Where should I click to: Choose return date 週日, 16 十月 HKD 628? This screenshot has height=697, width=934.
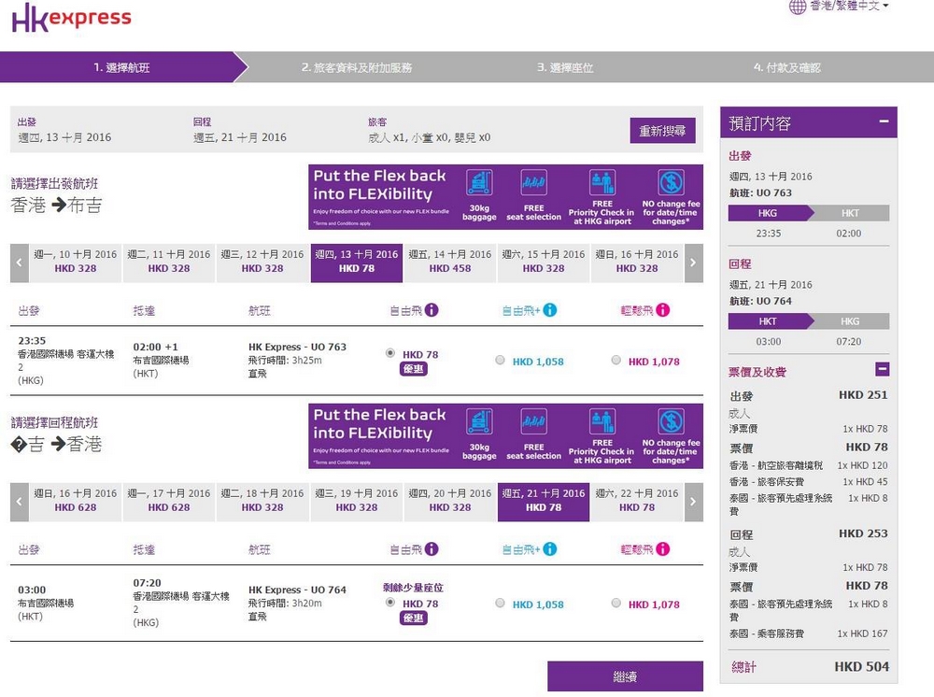coord(75,502)
